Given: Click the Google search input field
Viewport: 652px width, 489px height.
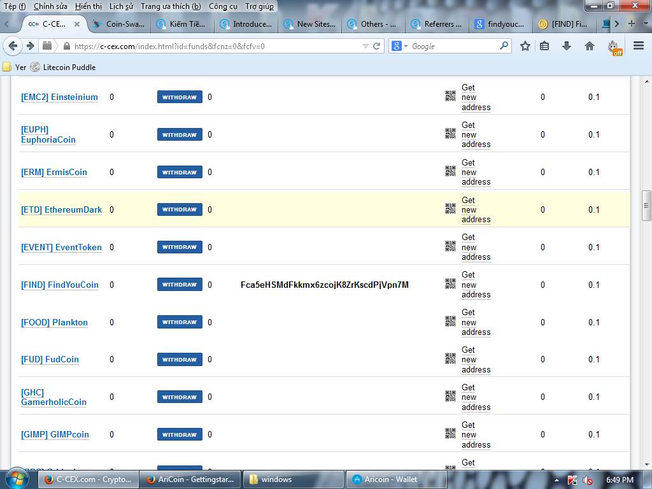Looking at the screenshot, I should coord(454,46).
